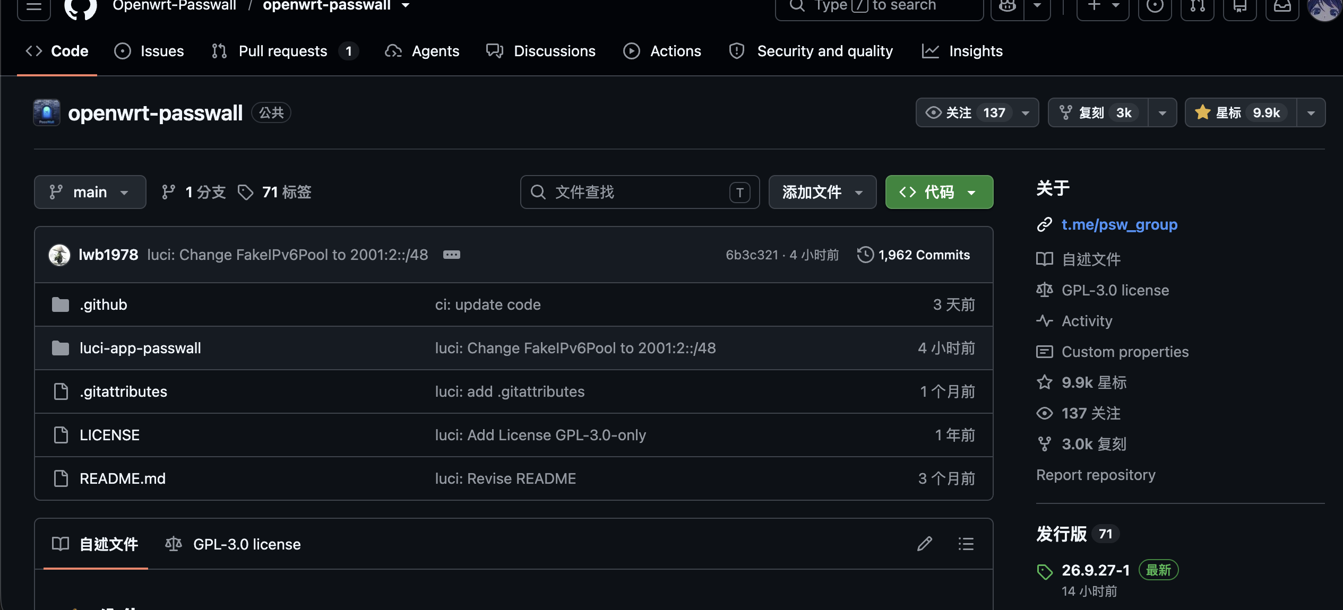This screenshot has height=610, width=1343.
Task: Switch to GPL-3.0 license README tab
Action: (233, 544)
